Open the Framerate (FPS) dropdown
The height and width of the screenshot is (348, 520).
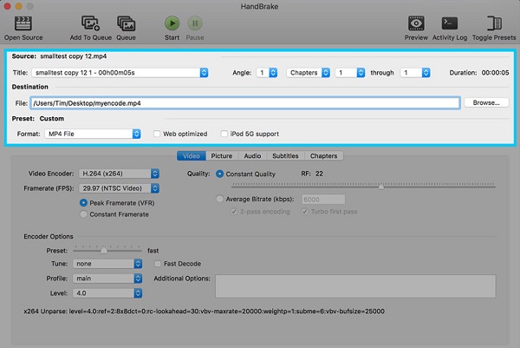[119, 188]
